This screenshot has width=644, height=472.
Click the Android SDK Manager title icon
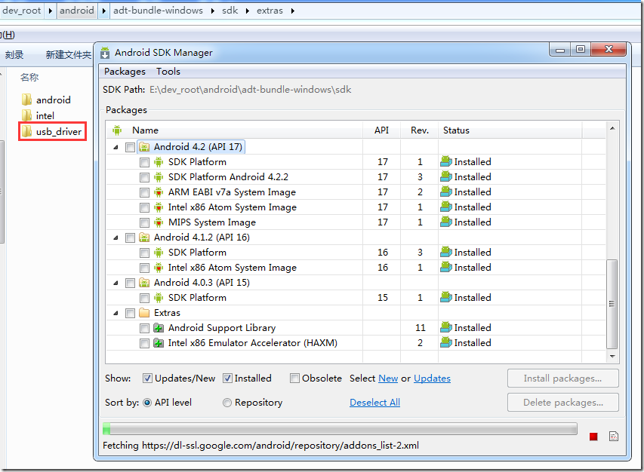click(x=105, y=53)
